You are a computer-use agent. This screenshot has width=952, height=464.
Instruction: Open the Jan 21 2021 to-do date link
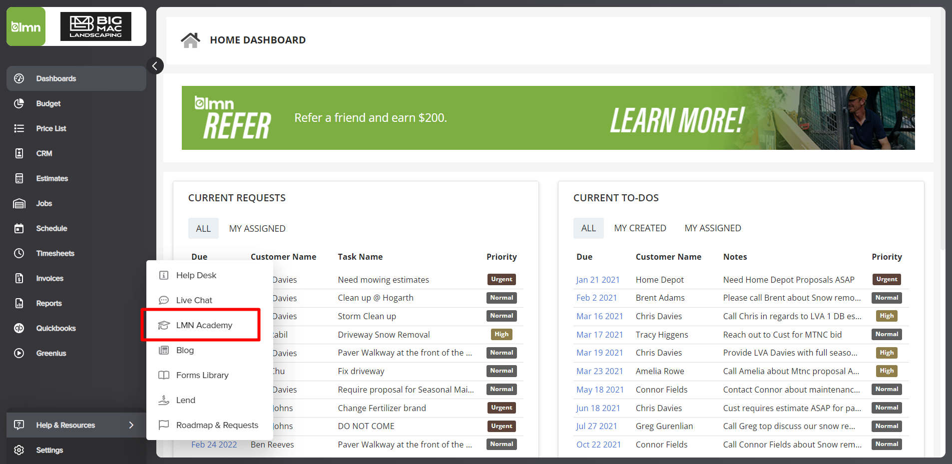point(597,280)
